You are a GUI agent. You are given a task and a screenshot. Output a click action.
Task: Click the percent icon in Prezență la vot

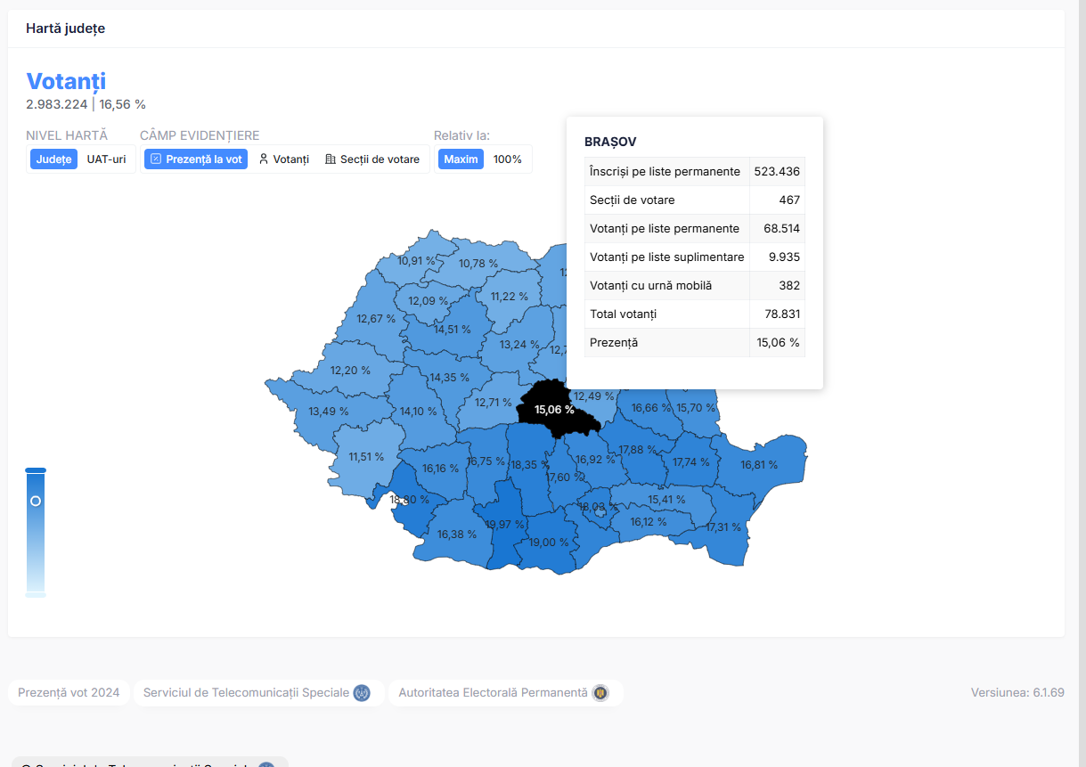click(156, 159)
